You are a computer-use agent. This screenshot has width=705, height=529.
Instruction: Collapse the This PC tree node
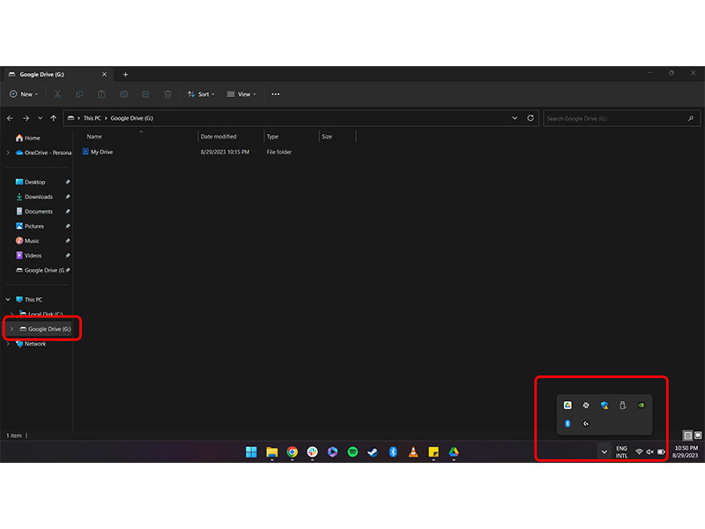8,299
